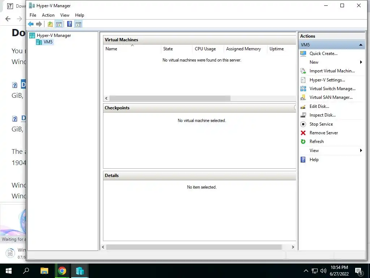Open the File menu
This screenshot has width=370, height=278.
pos(33,15)
